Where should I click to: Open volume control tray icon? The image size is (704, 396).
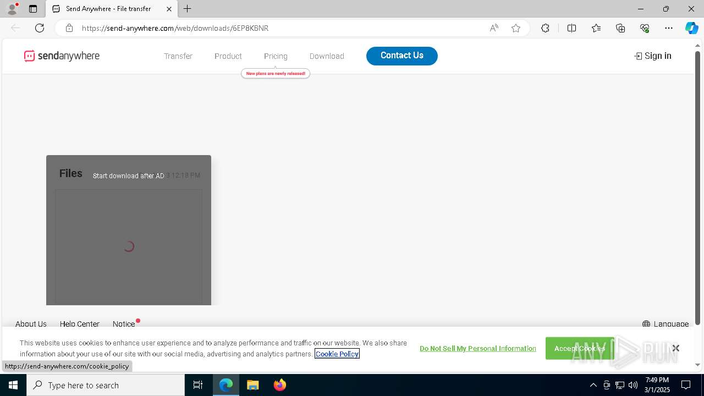[x=633, y=385]
